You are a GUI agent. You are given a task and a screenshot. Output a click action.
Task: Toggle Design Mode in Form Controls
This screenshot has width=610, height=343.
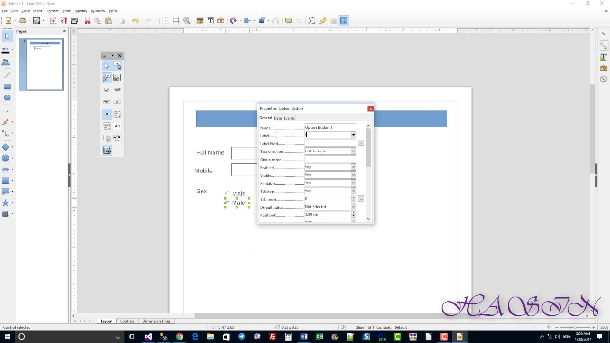pyautogui.click(x=117, y=66)
